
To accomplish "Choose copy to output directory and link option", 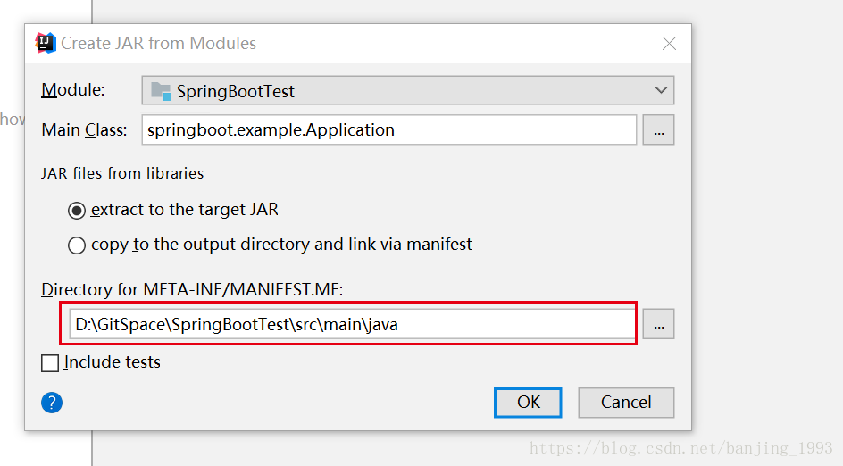I will (x=77, y=245).
